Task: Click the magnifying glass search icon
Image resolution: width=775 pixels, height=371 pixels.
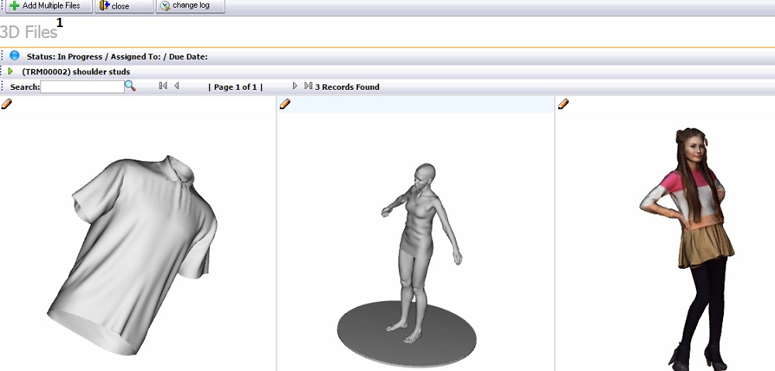Action: point(130,86)
